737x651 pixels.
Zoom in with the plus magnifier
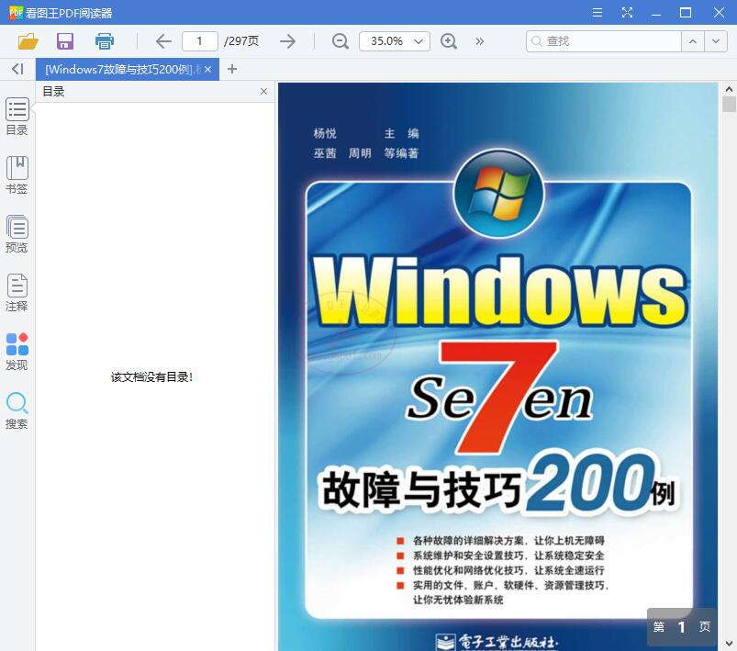(x=449, y=41)
